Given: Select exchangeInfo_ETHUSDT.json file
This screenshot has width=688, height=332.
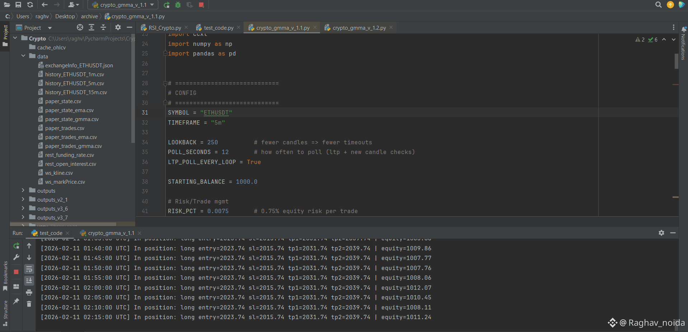Looking at the screenshot, I should pyautogui.click(x=79, y=65).
